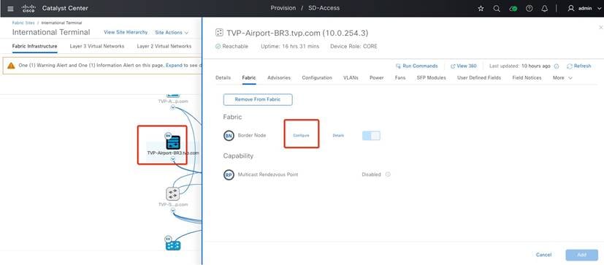Open the help question mark icon
Viewport: 604px width, 265px height.
(530, 8)
